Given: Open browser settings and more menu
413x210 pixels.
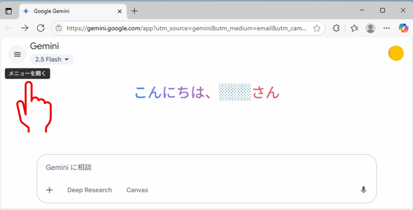Looking at the screenshot, I should click(x=386, y=28).
